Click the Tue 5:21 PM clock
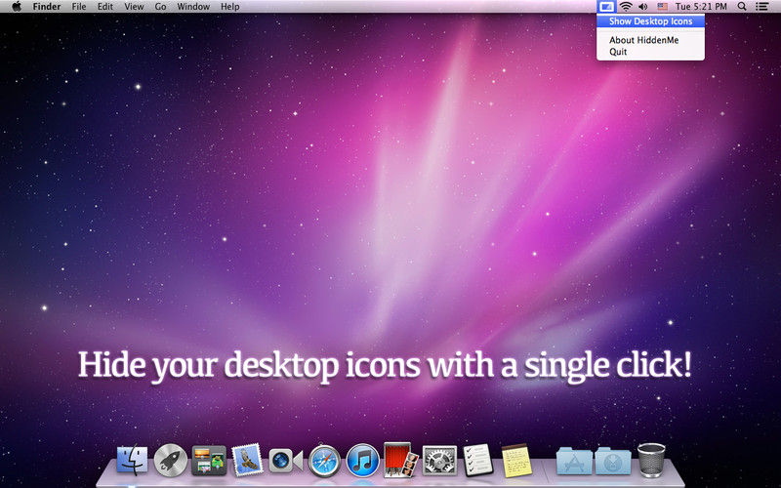Screen dimensions: 781x488 [701, 7]
